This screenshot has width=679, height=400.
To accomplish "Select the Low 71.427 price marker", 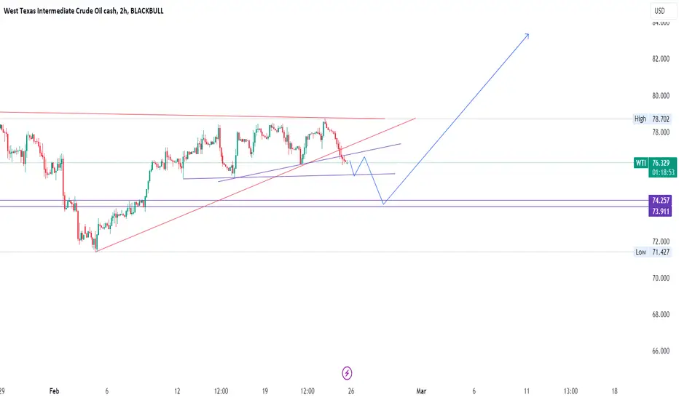I will click(x=652, y=252).
